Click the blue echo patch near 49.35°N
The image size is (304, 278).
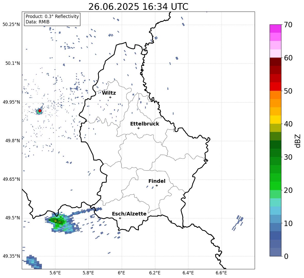[34, 262]
